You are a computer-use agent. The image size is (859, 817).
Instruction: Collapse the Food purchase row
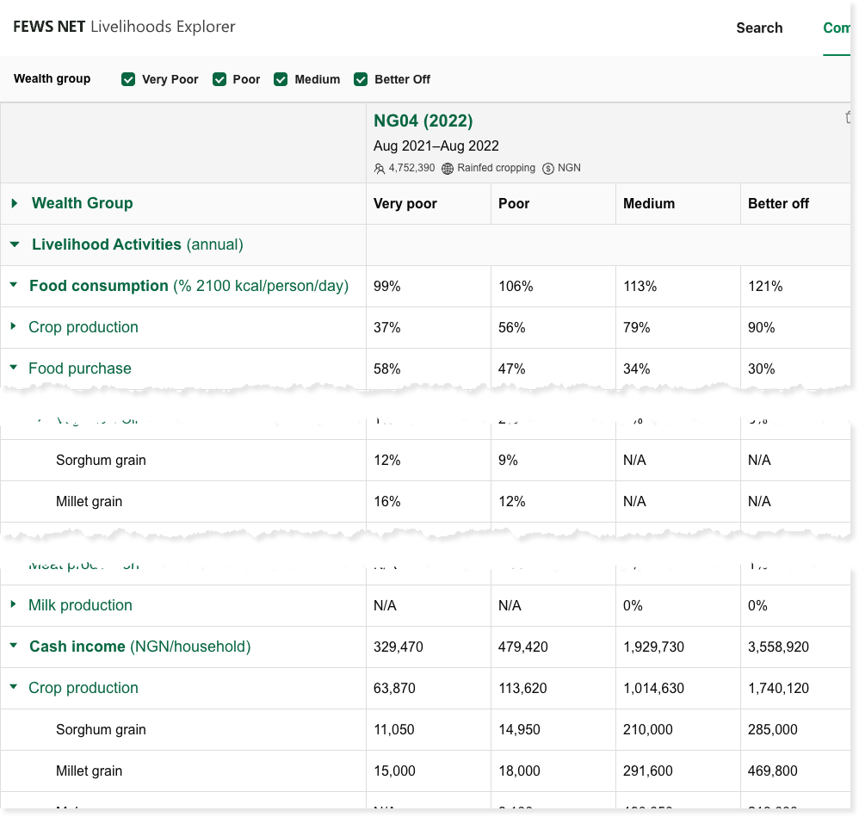pos(14,368)
